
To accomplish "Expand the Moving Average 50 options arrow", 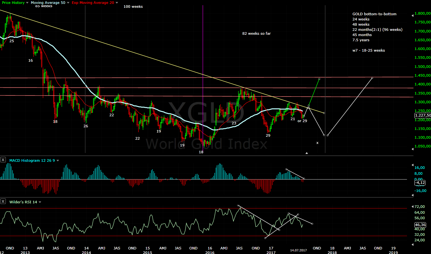I will point(68,3).
